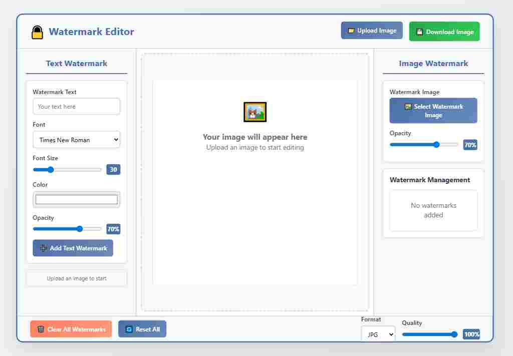The height and width of the screenshot is (356, 513).
Task: Click the reset icon on Reset All button
Action: (129, 329)
